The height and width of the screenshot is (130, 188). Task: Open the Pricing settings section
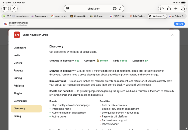[18, 78]
